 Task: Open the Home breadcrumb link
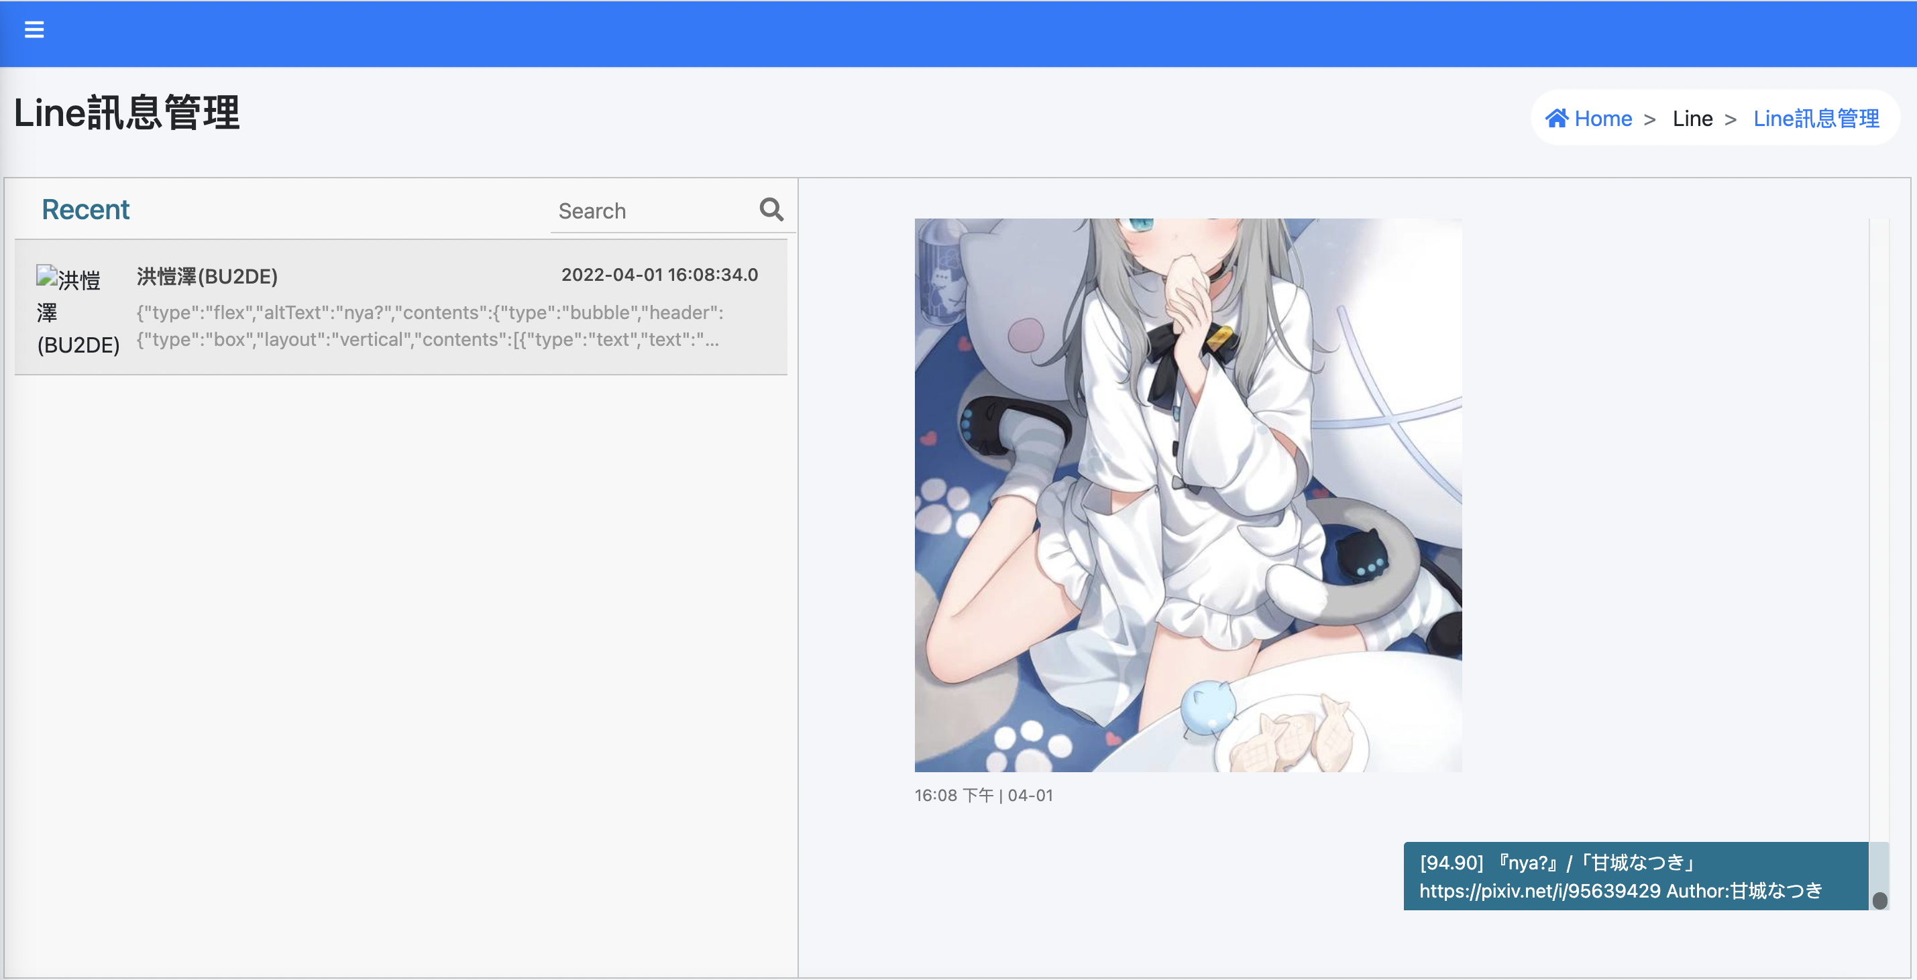[x=1603, y=118]
